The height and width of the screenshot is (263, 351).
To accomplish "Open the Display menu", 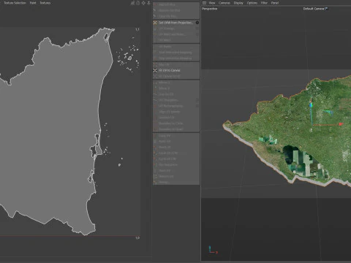I will (x=238, y=3).
